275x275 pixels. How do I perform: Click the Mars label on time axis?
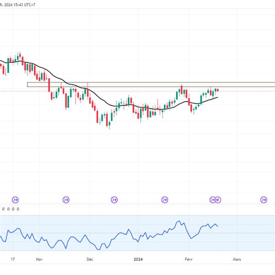pyautogui.click(x=237, y=259)
